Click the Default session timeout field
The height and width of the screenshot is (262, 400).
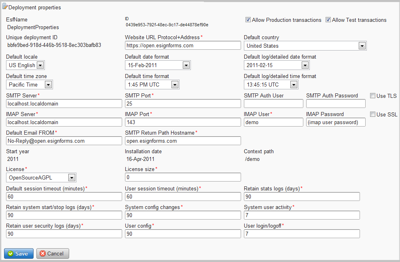(64, 196)
